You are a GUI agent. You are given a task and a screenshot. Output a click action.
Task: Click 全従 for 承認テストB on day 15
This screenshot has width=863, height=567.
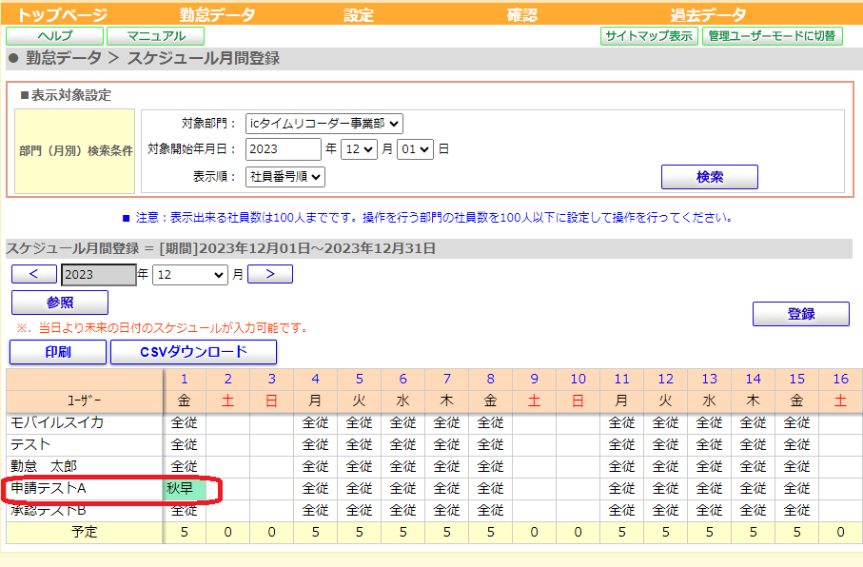[797, 510]
